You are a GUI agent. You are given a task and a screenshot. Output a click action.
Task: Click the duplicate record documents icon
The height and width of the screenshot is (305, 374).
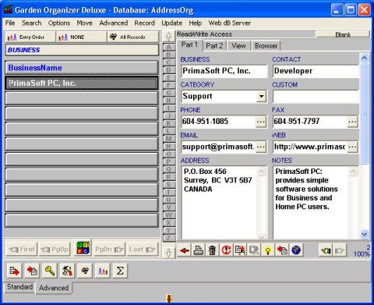point(240,250)
